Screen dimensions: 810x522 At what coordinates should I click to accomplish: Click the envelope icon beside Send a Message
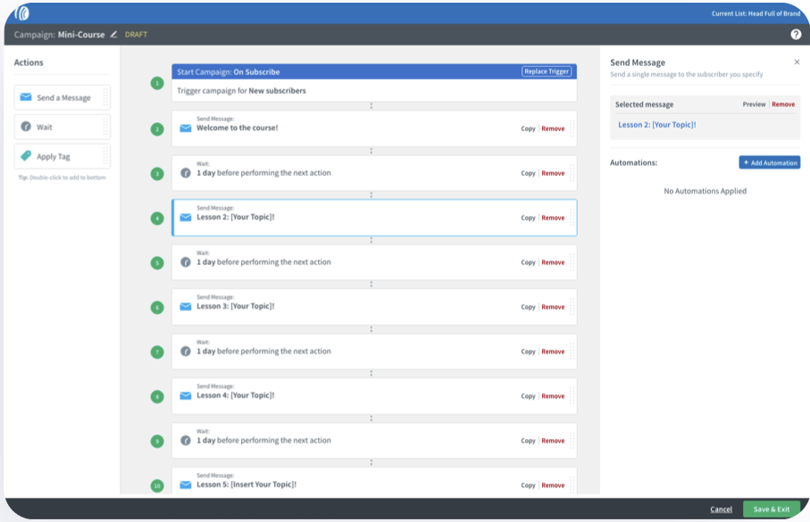tap(26, 97)
